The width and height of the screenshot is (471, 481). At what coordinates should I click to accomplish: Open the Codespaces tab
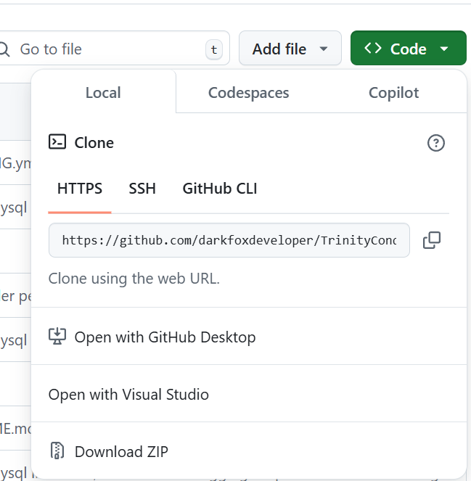click(248, 93)
